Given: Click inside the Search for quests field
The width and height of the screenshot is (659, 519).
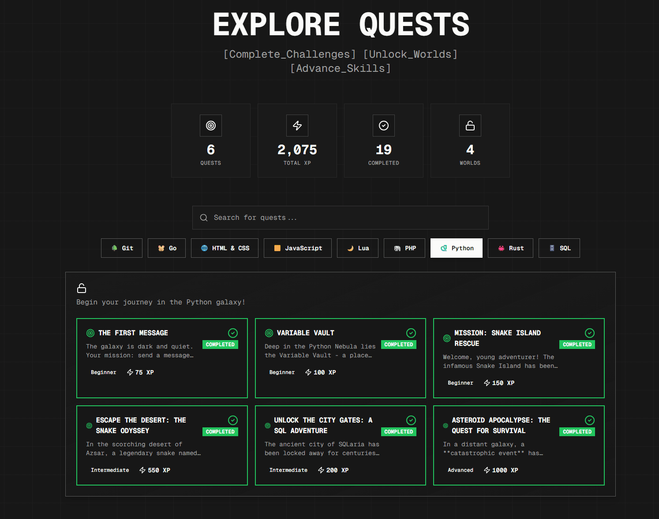Looking at the screenshot, I should (x=340, y=217).
